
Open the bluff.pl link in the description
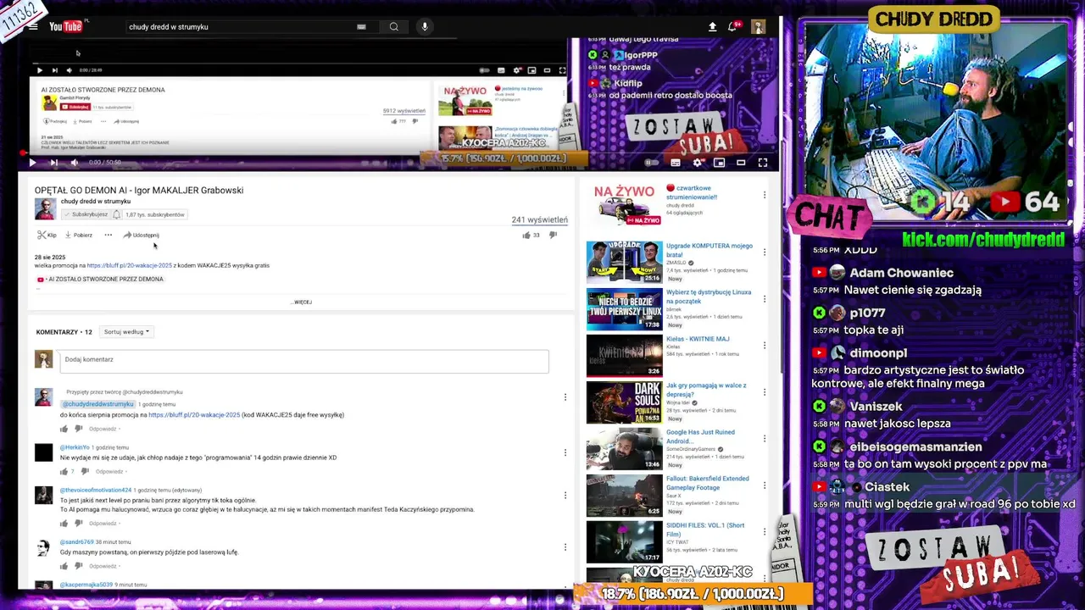click(x=129, y=265)
